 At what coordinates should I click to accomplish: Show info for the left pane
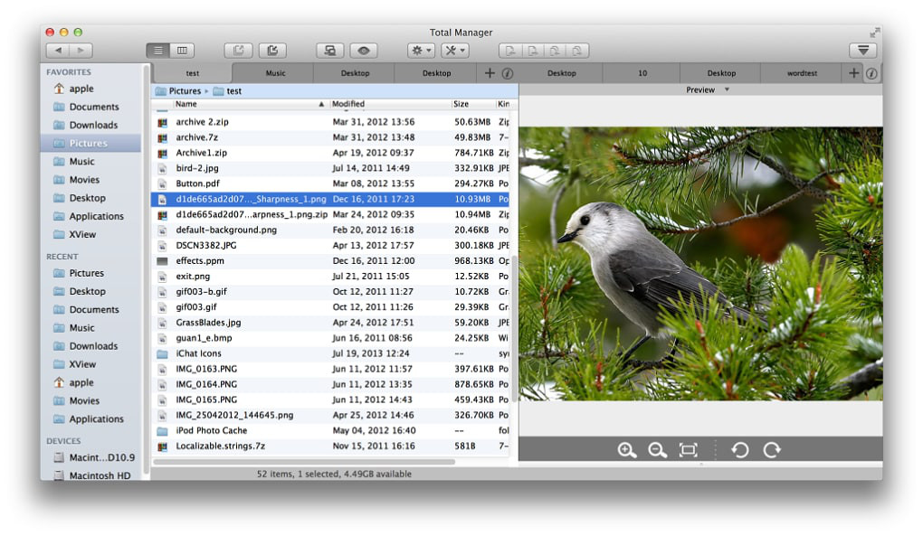pos(508,73)
